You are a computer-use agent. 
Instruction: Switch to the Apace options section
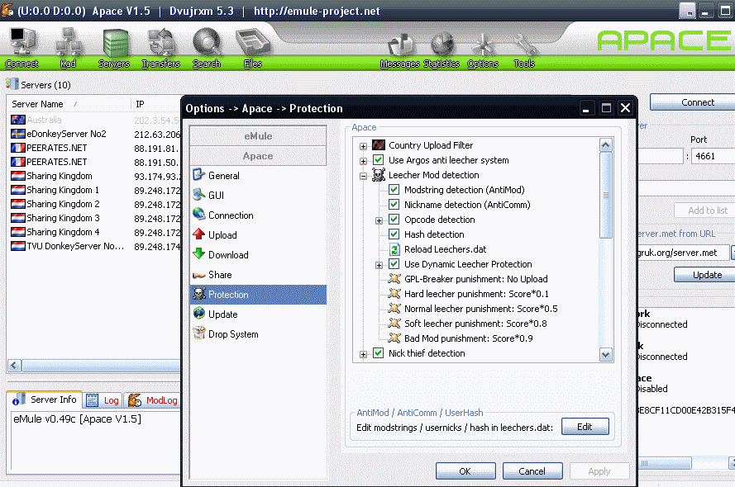coord(258,156)
